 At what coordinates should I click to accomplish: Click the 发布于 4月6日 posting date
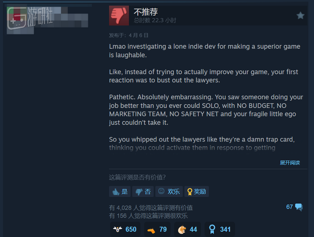coord(129,35)
